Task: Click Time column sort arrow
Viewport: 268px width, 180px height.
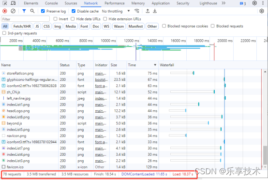Action: [155, 65]
